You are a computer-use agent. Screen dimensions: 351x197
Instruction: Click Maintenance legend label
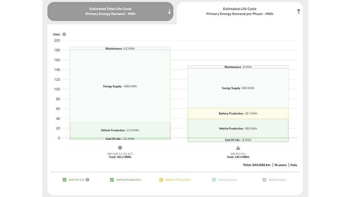(x=277, y=180)
